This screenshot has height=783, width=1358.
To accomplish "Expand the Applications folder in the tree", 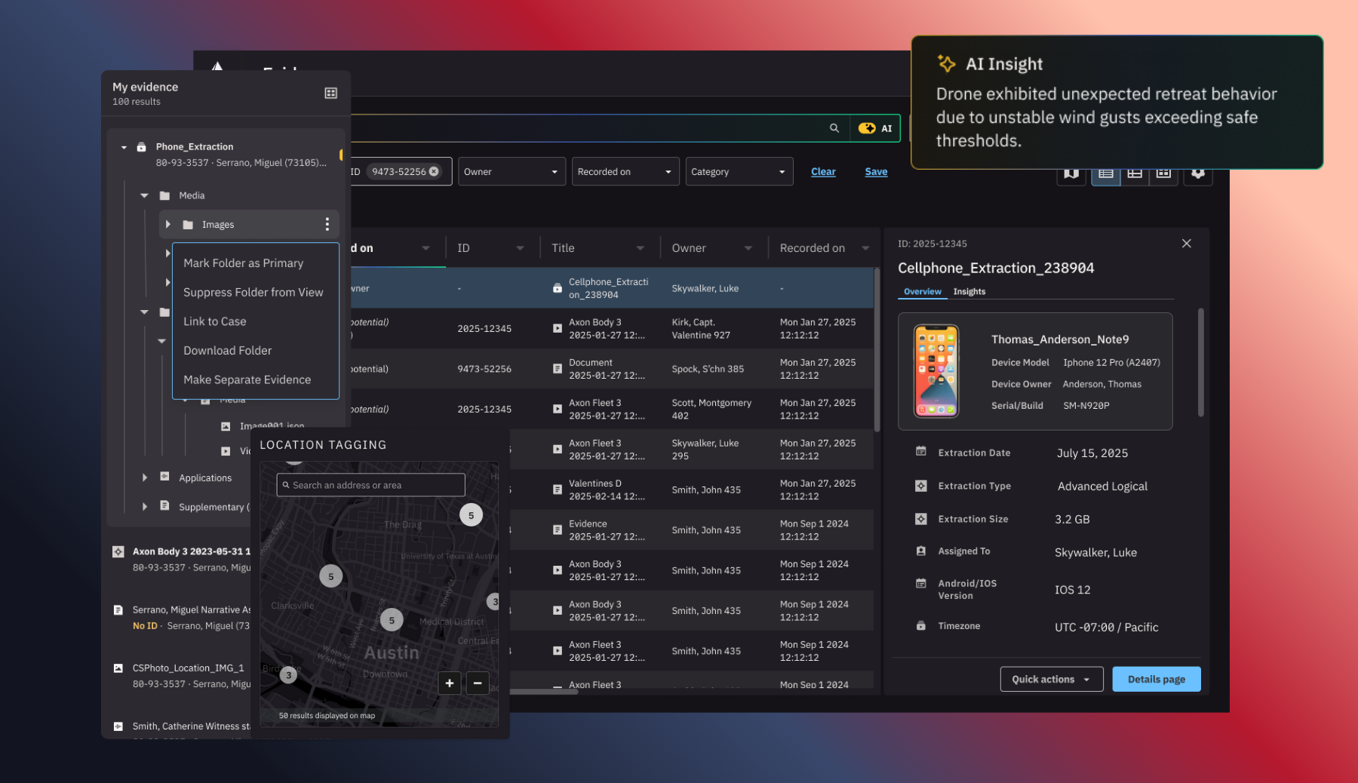I will coord(144,477).
